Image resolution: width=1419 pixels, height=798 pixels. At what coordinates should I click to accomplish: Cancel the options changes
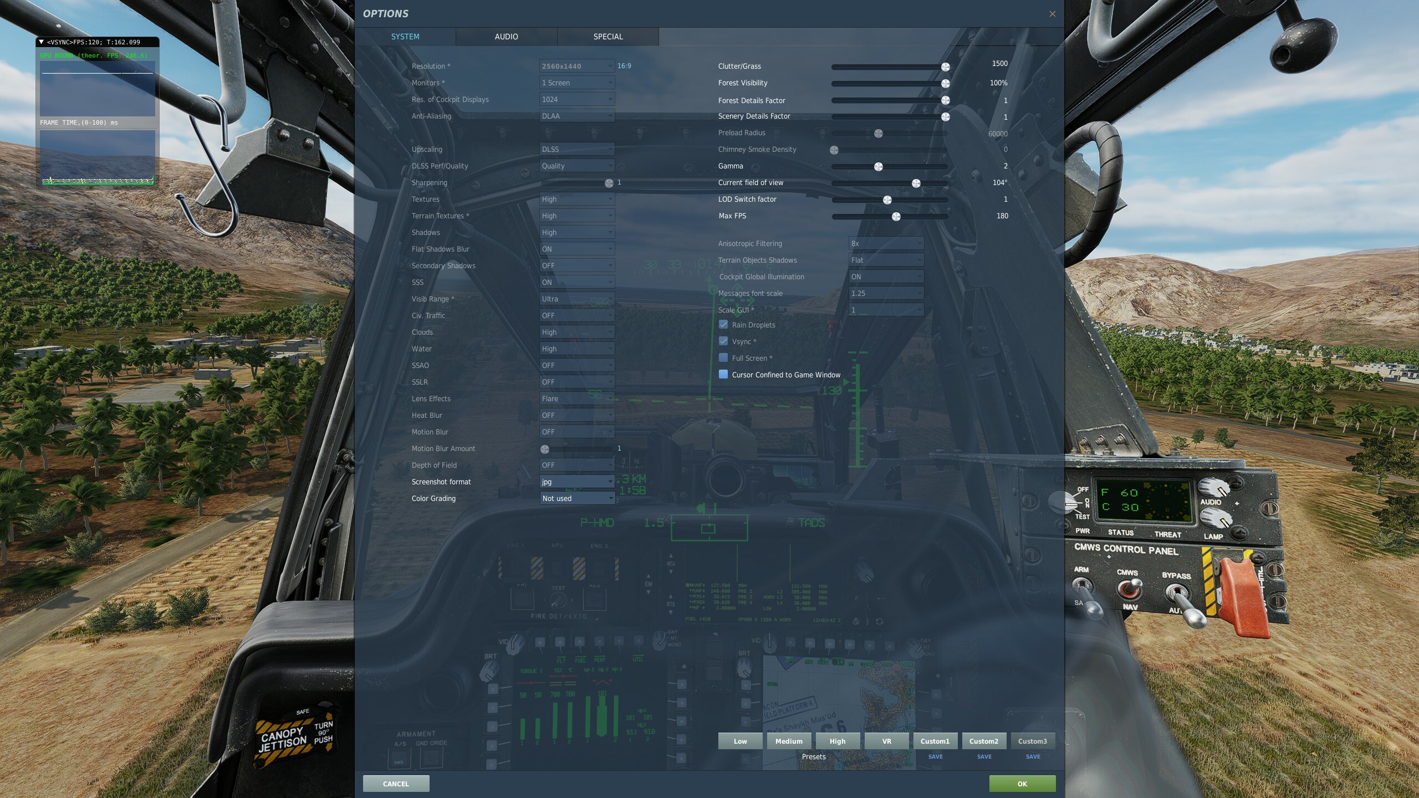(396, 784)
